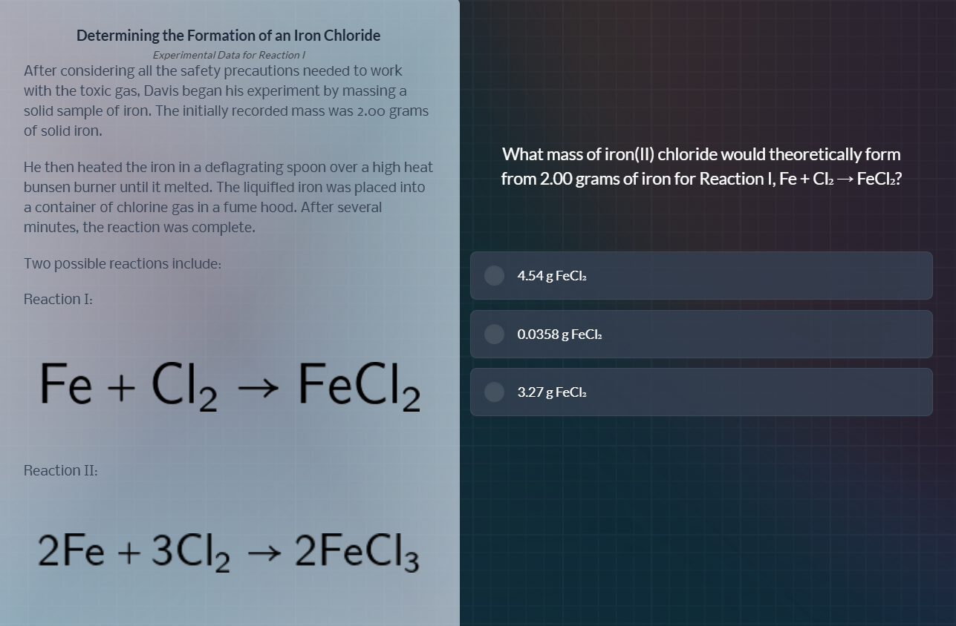Viewport: 956px width, 626px height.
Task: Click the 3.27 g FeCl₂ answer text
Action: click(552, 392)
